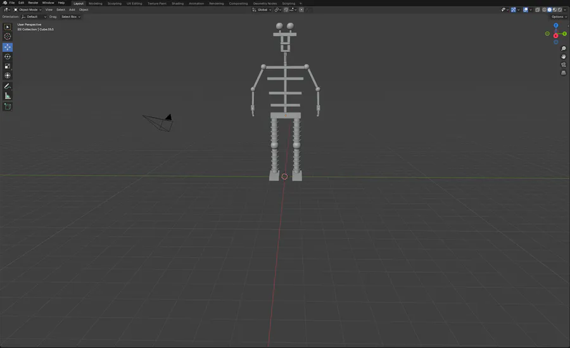570x348 pixels.
Task: Toggle X-ray mode
Action: (537, 10)
